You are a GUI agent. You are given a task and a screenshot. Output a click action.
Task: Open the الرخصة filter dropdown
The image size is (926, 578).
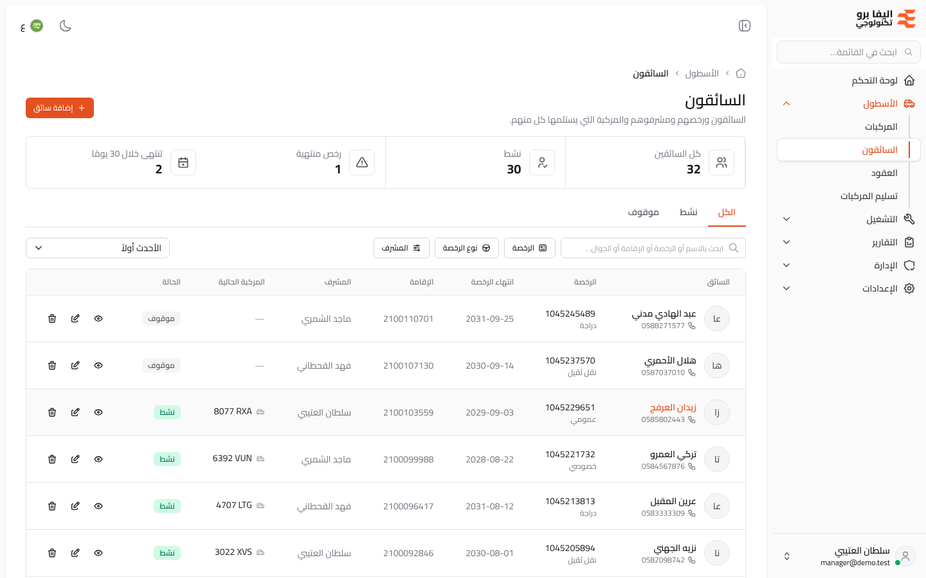[x=530, y=248]
